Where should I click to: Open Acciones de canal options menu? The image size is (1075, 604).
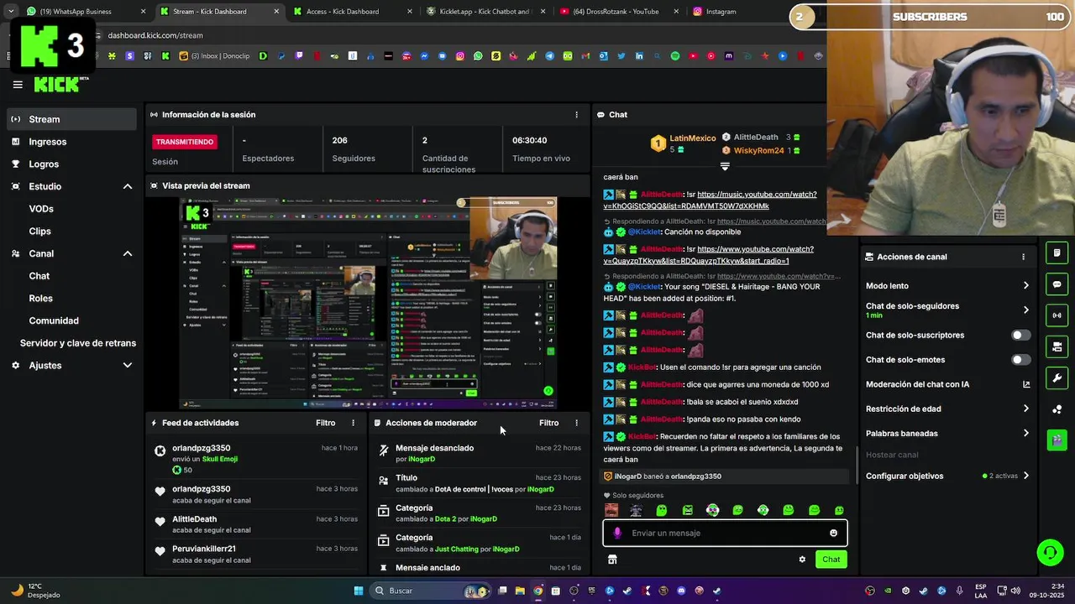coord(1023,257)
